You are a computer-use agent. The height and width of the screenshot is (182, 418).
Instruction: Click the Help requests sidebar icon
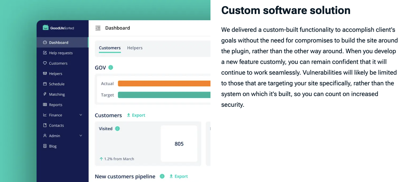point(45,53)
